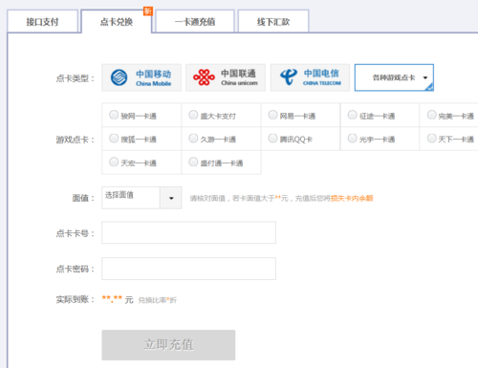Choose the 网易一卡通 radio option

pyautogui.click(x=272, y=115)
